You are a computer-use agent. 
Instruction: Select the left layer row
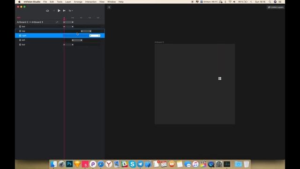point(60,40)
